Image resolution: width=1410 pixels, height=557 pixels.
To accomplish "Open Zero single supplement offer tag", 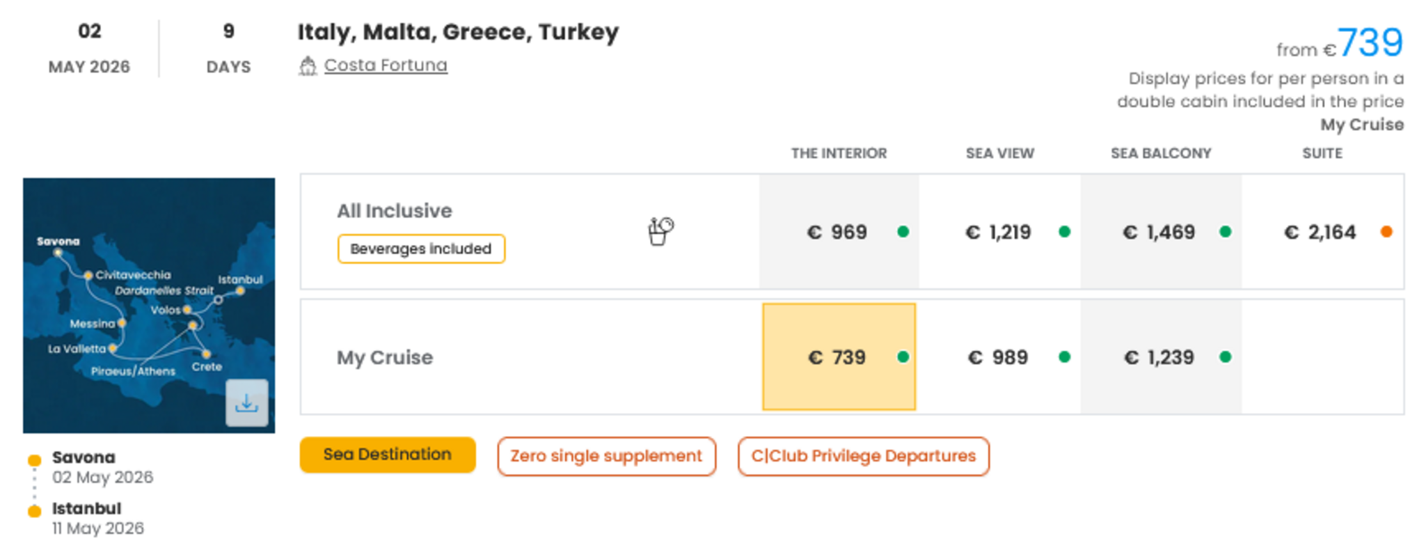I will (606, 456).
